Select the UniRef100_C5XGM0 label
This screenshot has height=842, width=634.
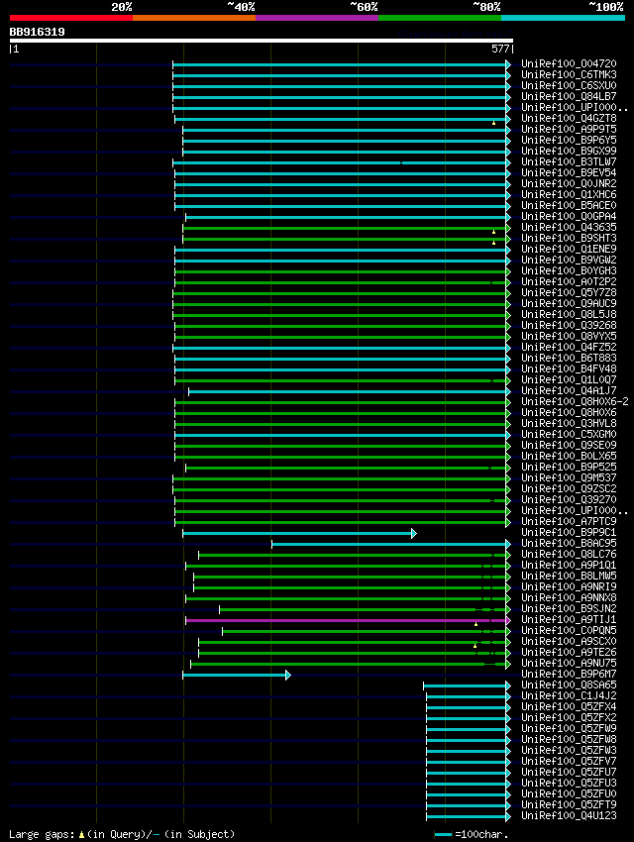[569, 435]
